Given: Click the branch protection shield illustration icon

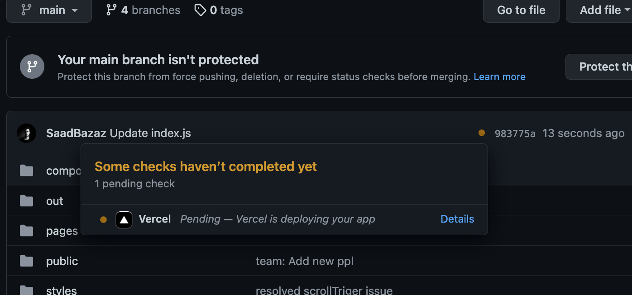Looking at the screenshot, I should (x=32, y=67).
